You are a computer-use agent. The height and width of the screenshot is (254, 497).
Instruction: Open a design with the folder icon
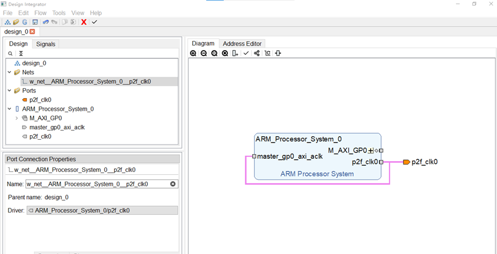16,22
